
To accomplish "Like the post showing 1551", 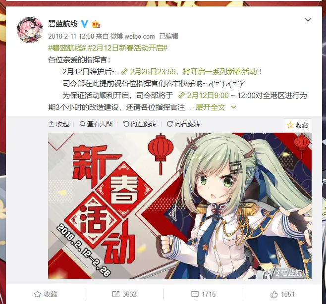I will tap(282, 294).
